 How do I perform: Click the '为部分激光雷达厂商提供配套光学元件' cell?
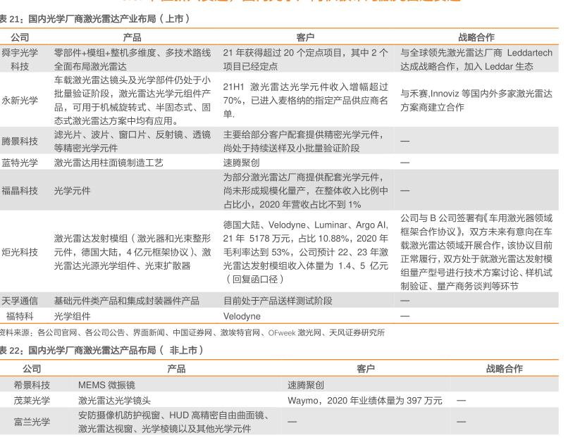coord(306,191)
